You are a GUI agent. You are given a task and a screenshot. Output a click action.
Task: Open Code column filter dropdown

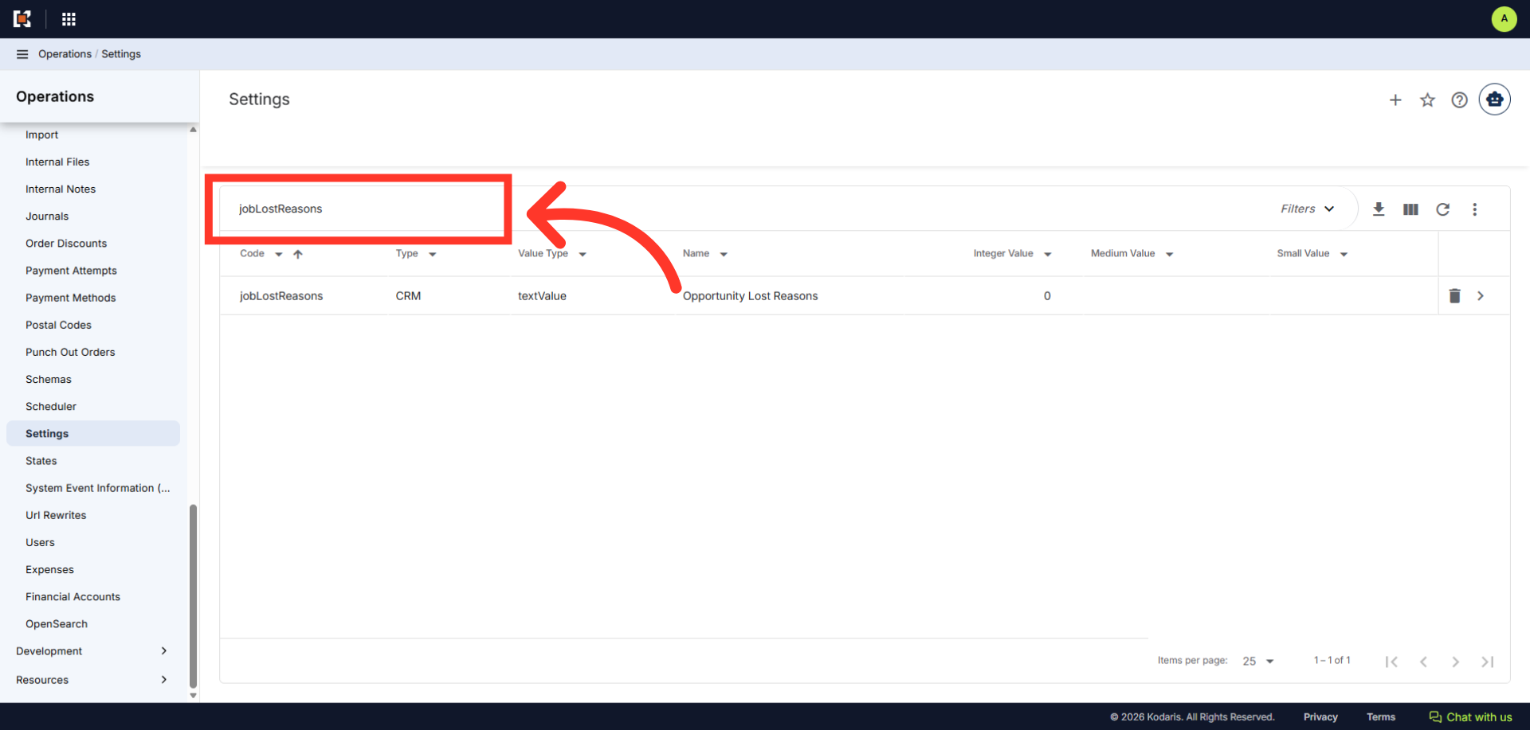(x=279, y=255)
